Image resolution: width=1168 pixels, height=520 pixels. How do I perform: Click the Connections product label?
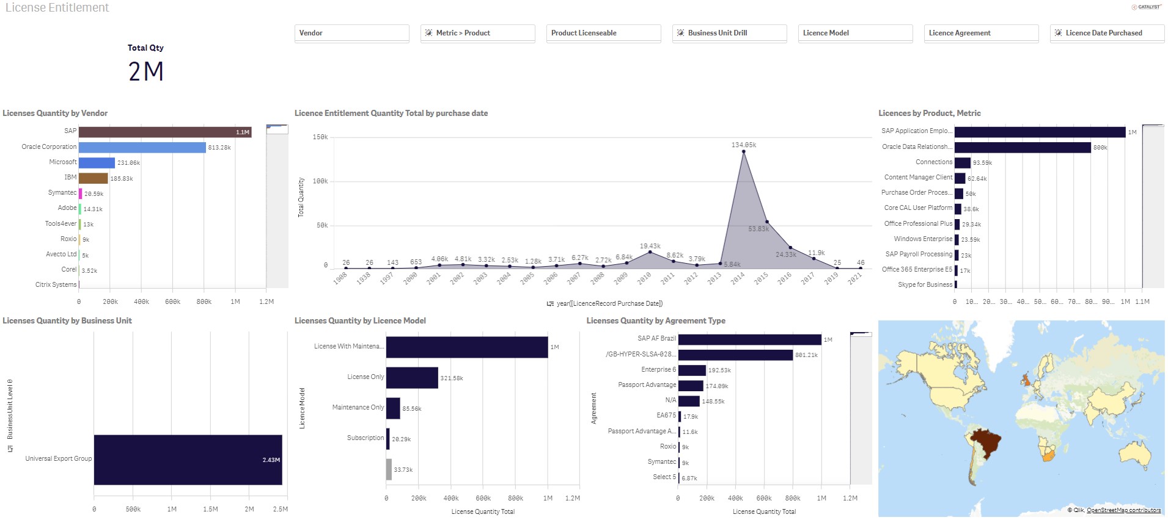pos(934,162)
